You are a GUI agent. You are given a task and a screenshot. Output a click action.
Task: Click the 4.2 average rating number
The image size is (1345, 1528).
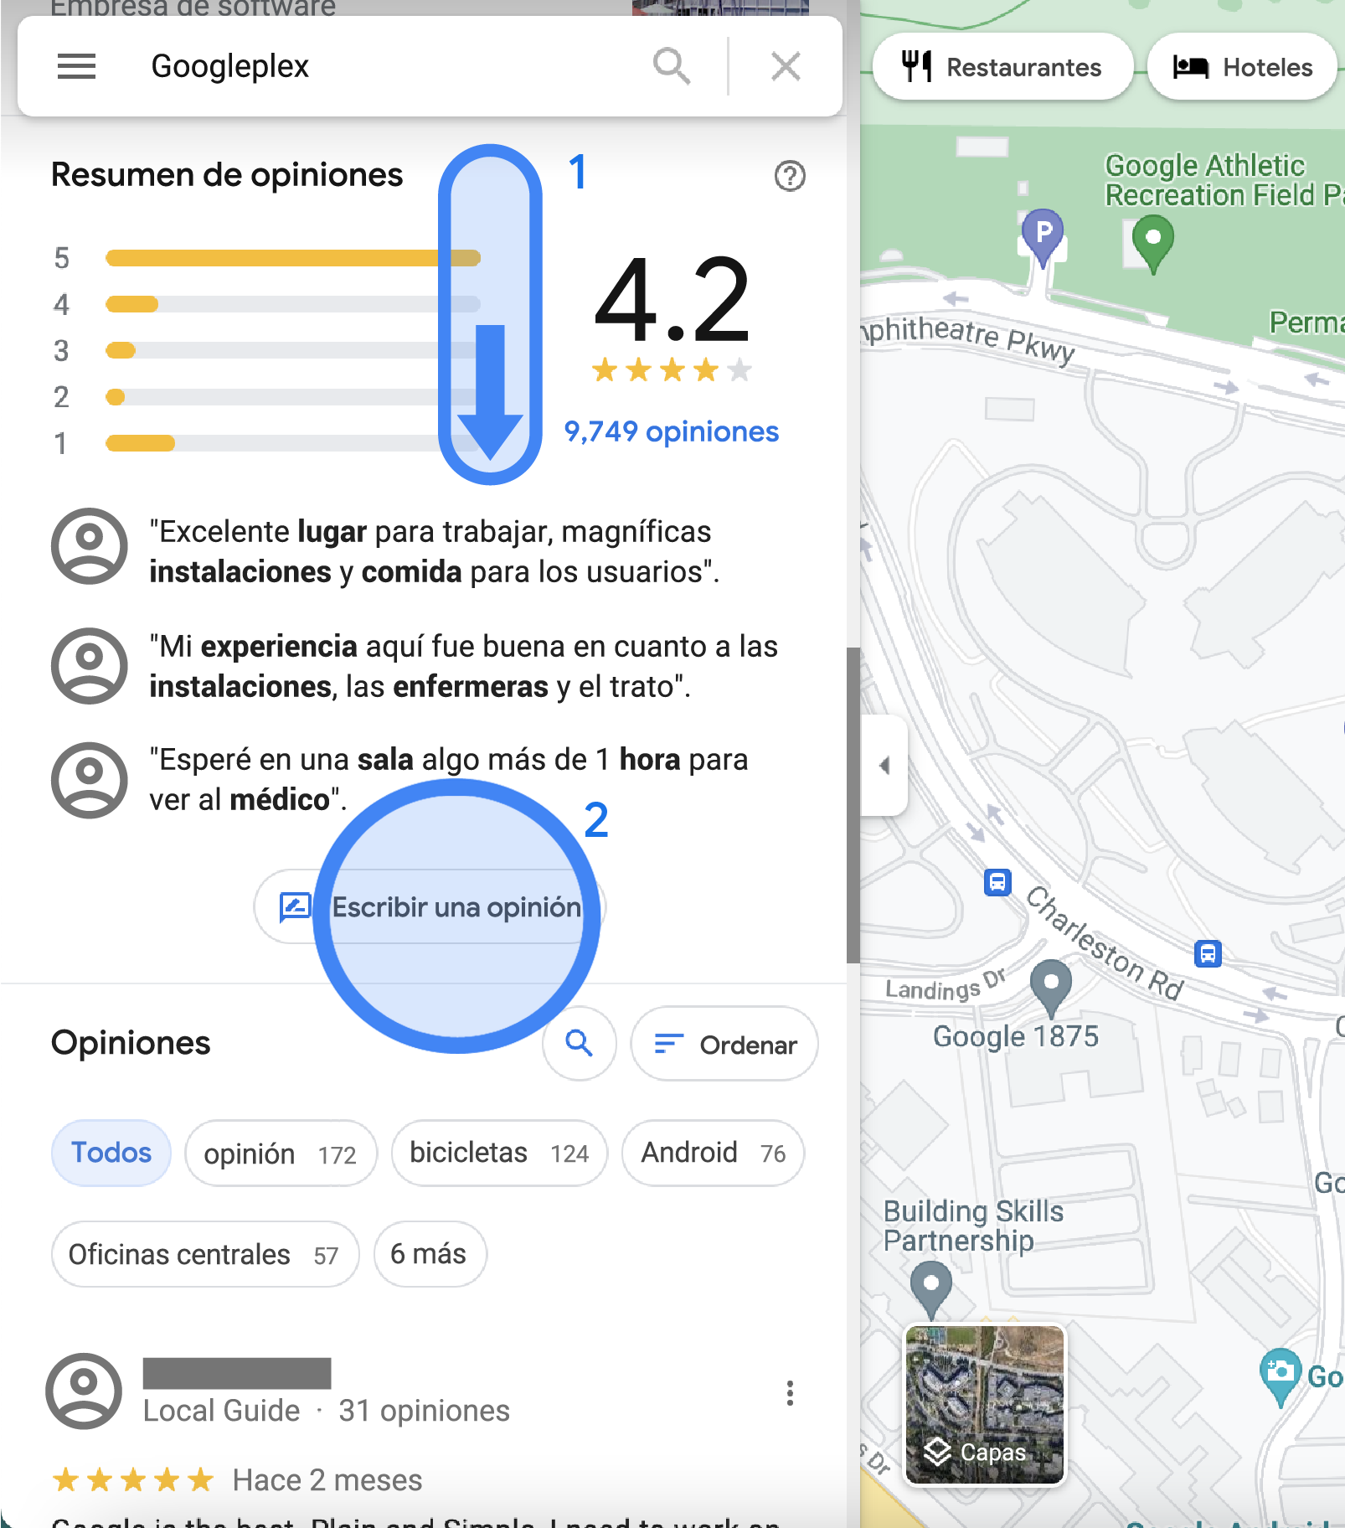click(x=672, y=301)
